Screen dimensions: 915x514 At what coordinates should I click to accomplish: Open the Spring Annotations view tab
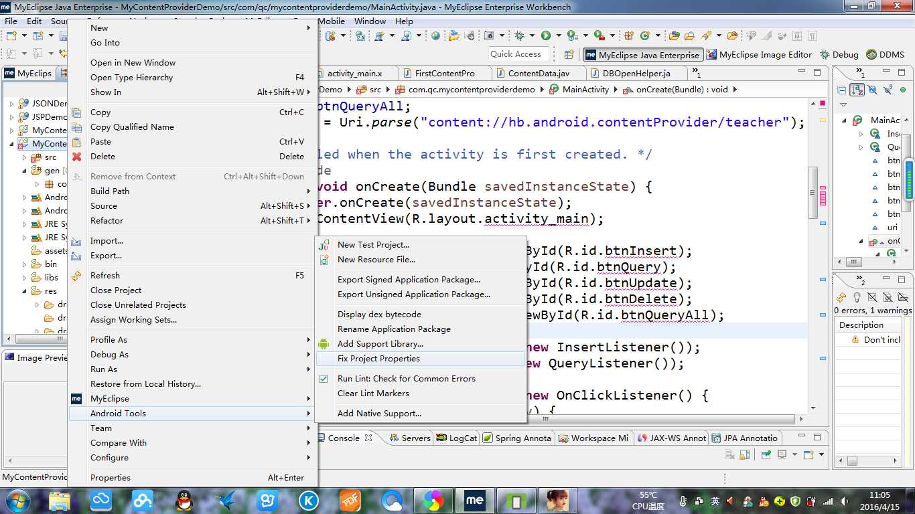[517, 438]
